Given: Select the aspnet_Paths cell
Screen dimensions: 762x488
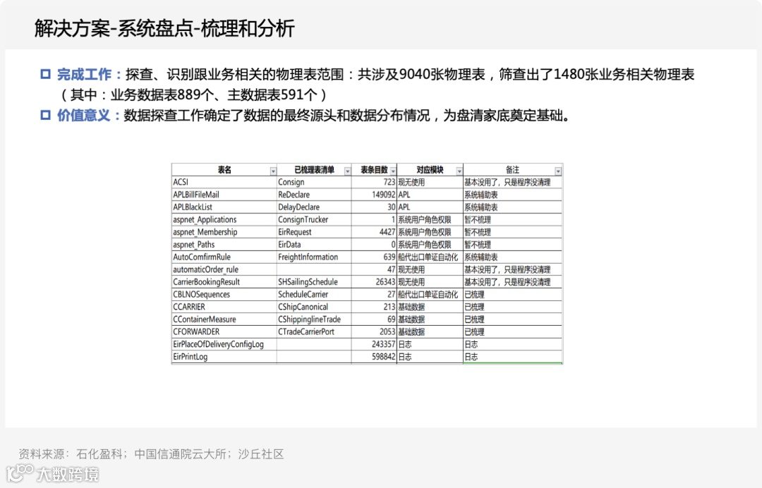Looking at the screenshot, I should tap(224, 245).
